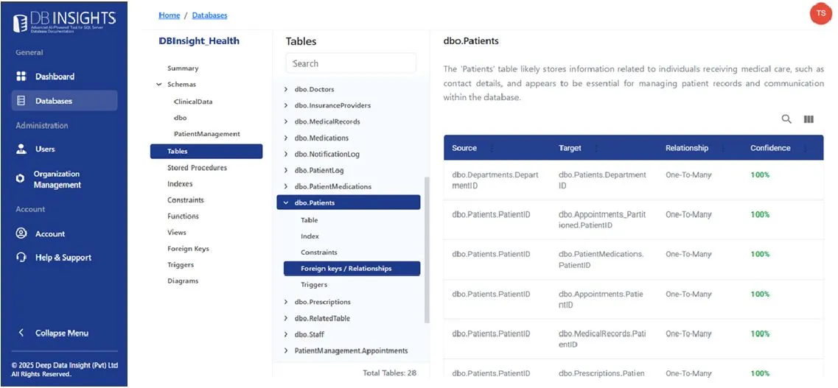This screenshot has height=388, width=838.
Task: Expand the dbo.Doctors tree node
Action: coord(286,89)
